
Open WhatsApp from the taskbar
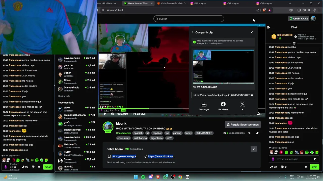click(165, 177)
